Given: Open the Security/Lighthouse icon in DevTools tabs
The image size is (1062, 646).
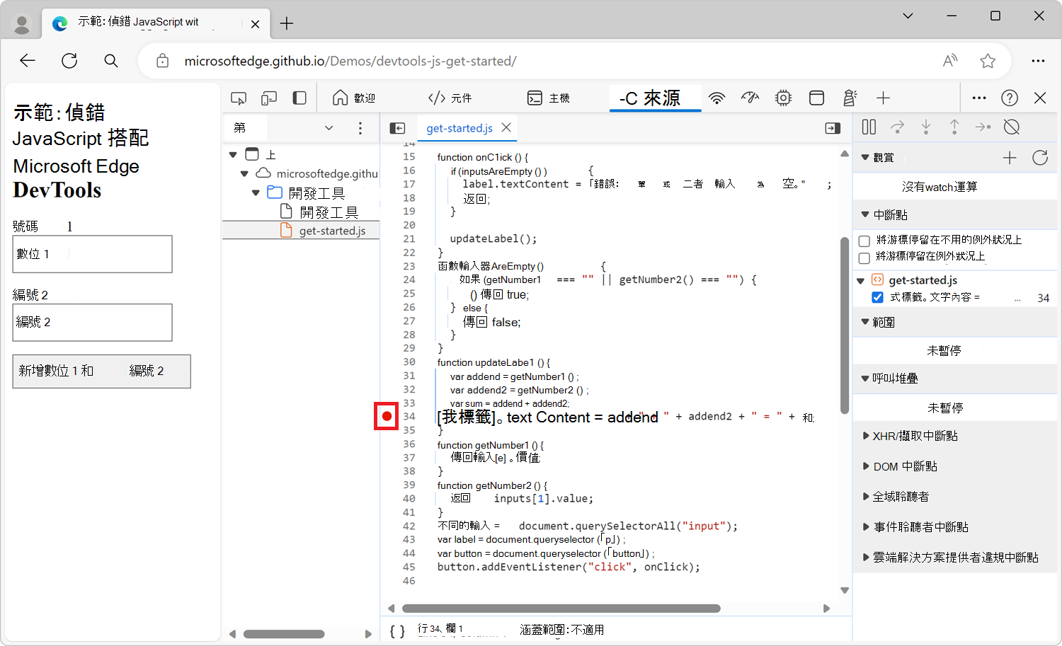Looking at the screenshot, I should click(850, 98).
